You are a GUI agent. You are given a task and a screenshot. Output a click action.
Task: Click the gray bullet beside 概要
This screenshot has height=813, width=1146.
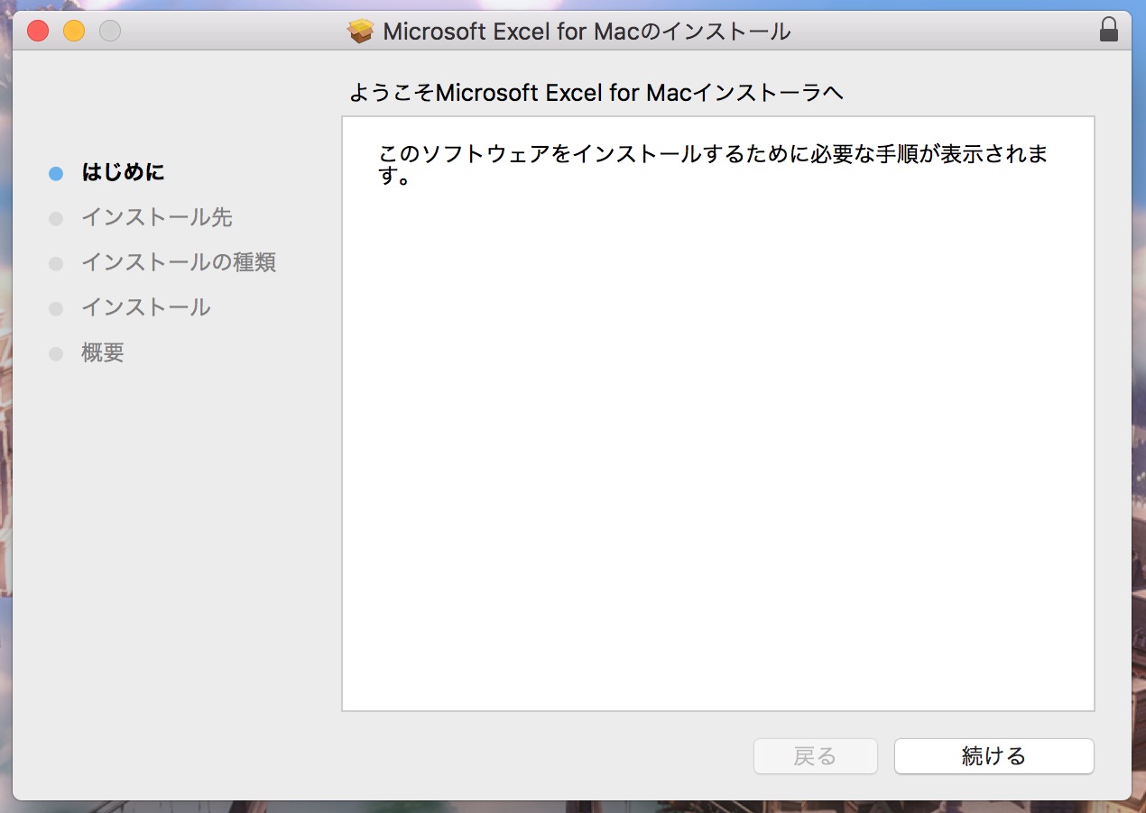pyautogui.click(x=56, y=353)
